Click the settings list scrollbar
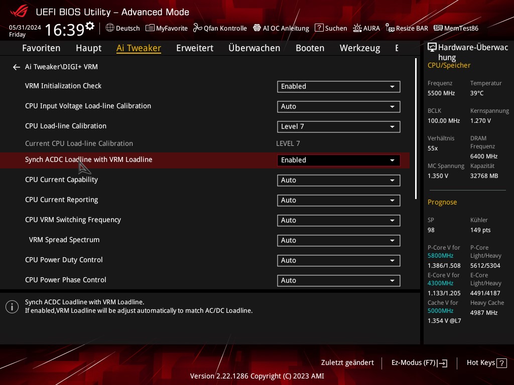The width and height of the screenshot is (514, 385). tap(416, 128)
